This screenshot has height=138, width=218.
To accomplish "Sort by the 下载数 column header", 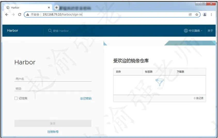I will pyautogui.click(x=181, y=72).
